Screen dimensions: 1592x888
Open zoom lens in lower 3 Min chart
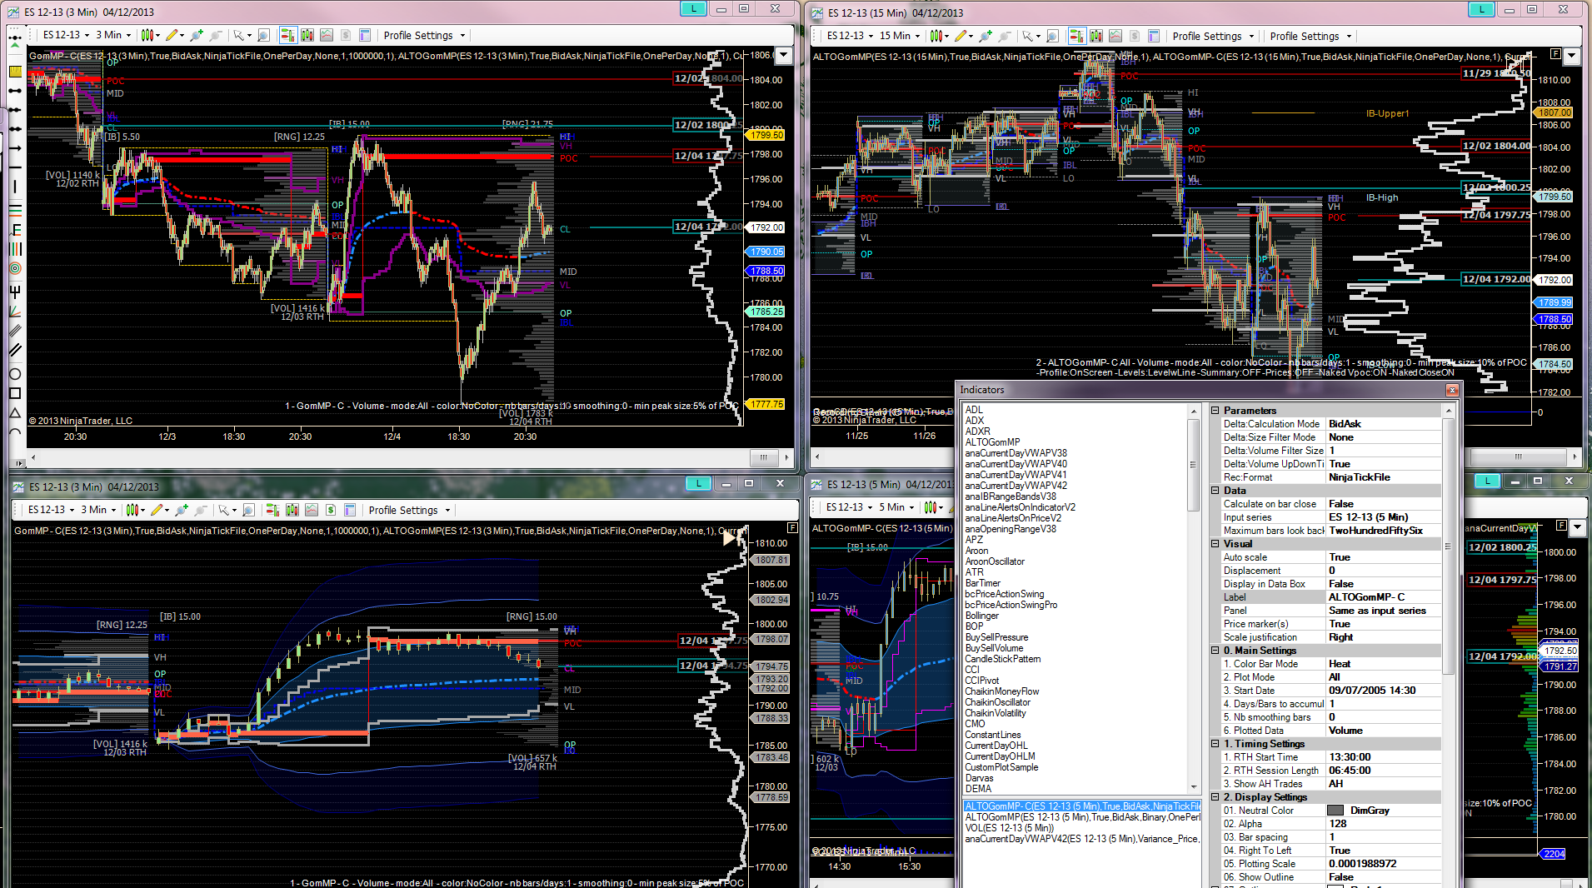point(248,510)
